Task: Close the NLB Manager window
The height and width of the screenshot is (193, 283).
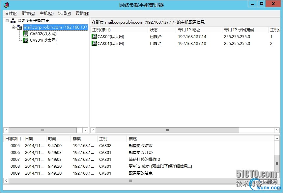Action: pyautogui.click(x=273, y=4)
